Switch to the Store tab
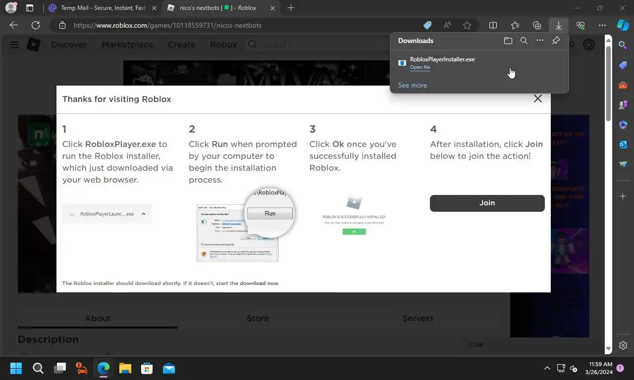634x380 pixels. tap(258, 318)
